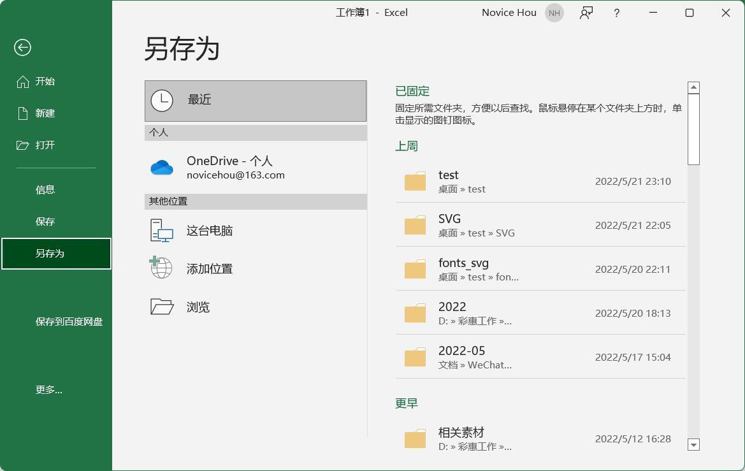Choose the test folder in recent list

540,181
